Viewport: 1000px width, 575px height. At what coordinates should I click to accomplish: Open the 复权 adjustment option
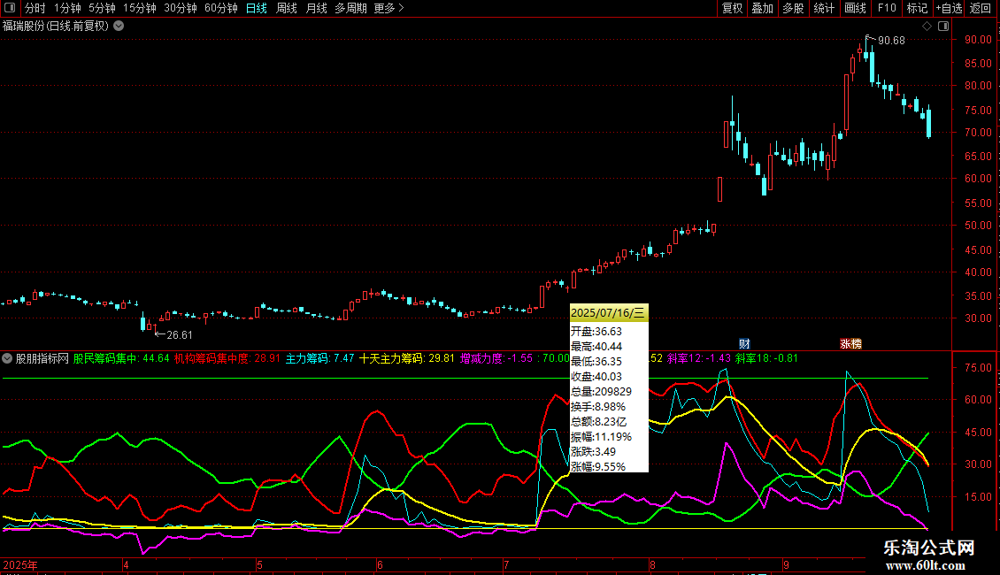coord(733,8)
